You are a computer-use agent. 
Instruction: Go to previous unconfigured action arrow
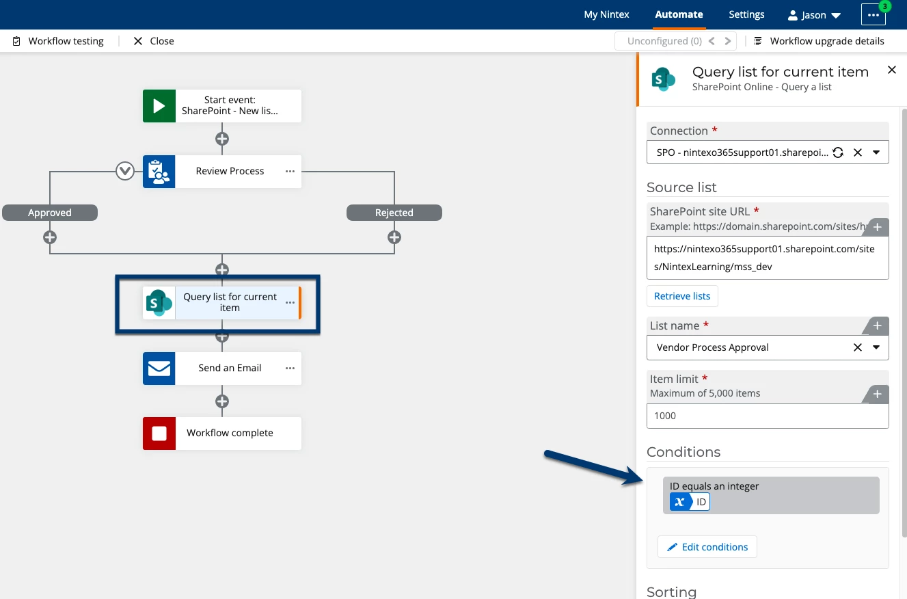[712, 41]
